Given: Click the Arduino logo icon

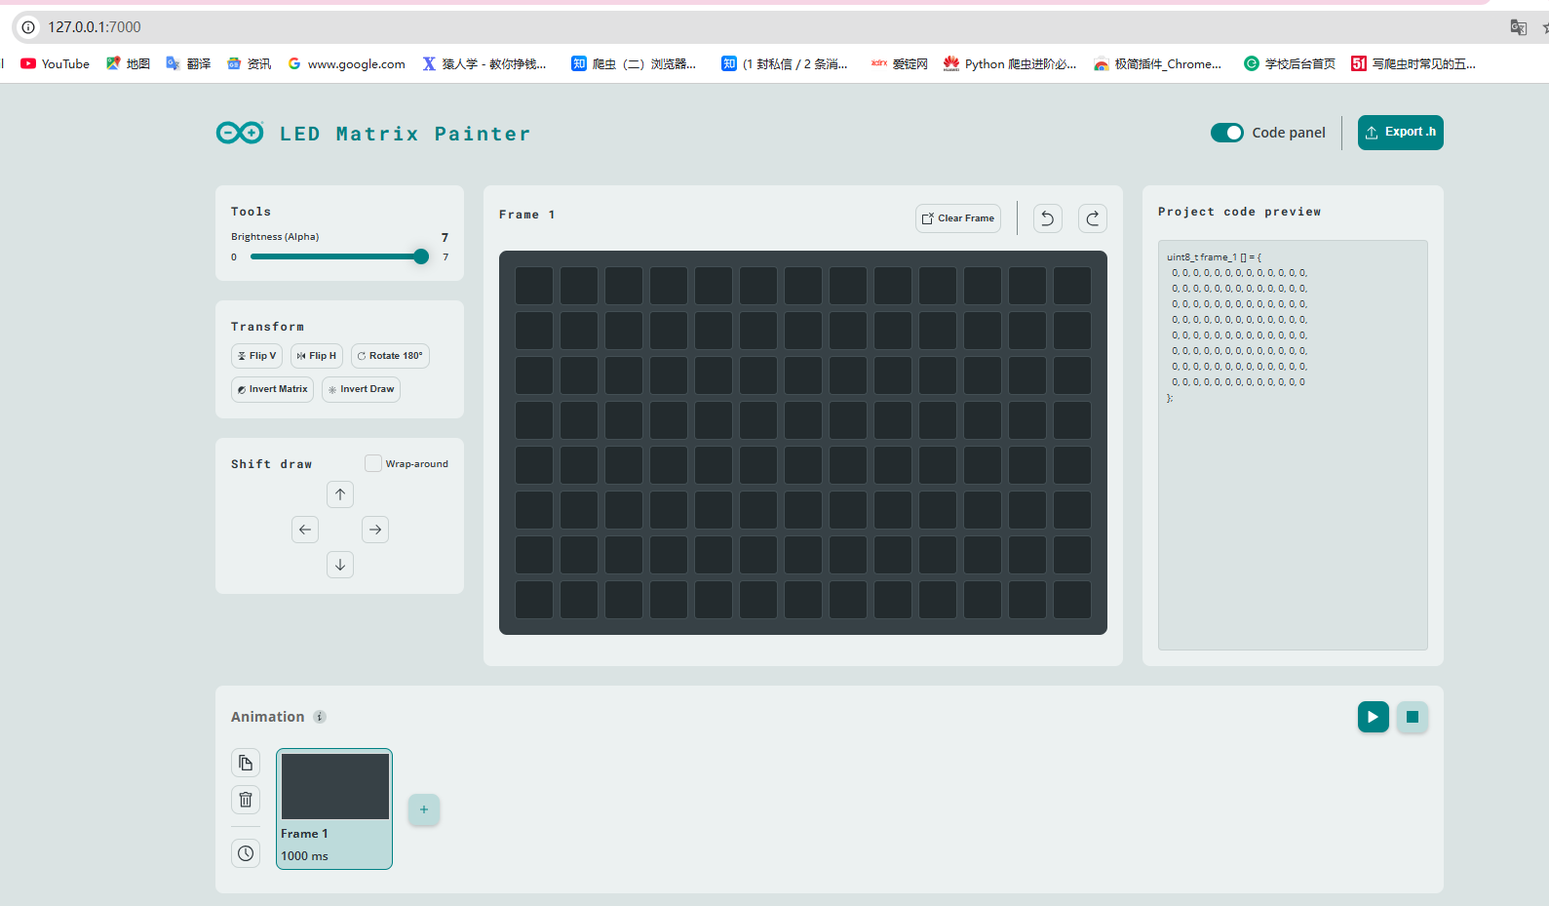Looking at the screenshot, I should pos(240,133).
